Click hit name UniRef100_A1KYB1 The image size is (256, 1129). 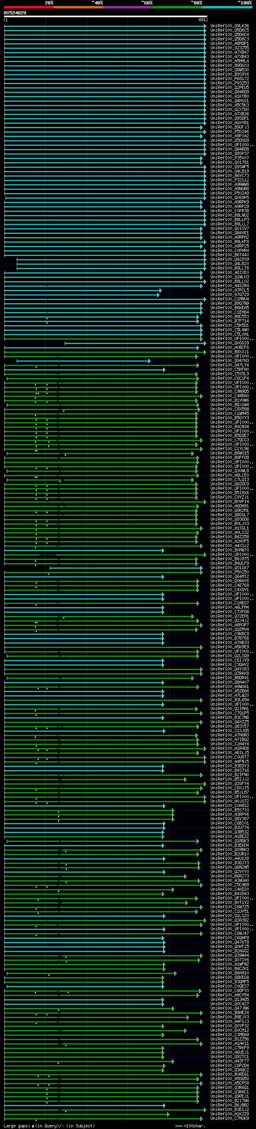click(230, 123)
